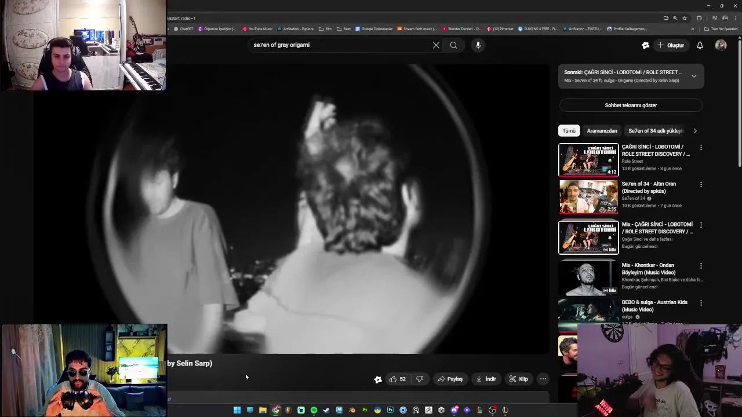Viewport: 742px width, 417px height.
Task: Start voice search with microphone icon
Action: (x=478, y=45)
